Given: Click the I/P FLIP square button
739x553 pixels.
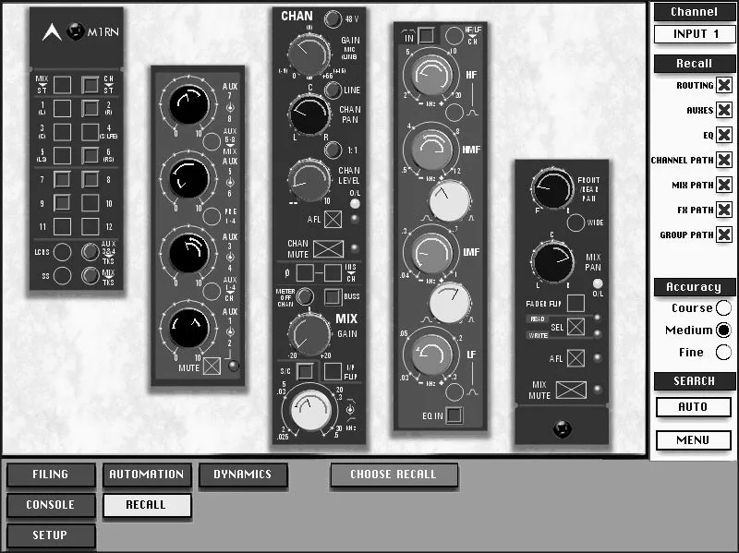Looking at the screenshot, I should pyautogui.click(x=333, y=371).
